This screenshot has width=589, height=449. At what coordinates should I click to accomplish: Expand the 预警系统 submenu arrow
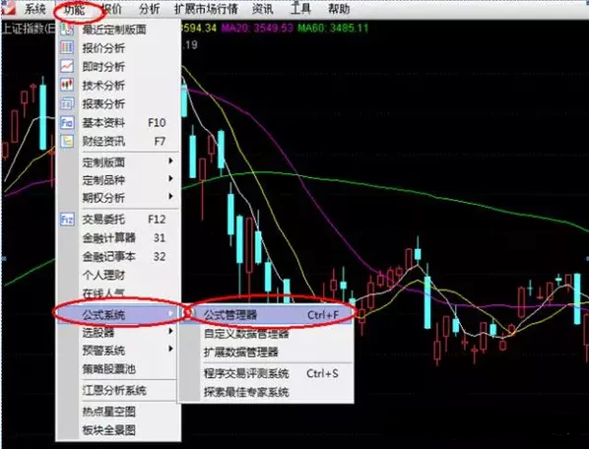[x=171, y=350]
